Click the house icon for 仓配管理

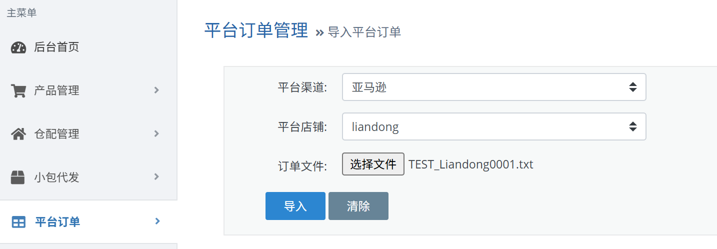point(18,134)
